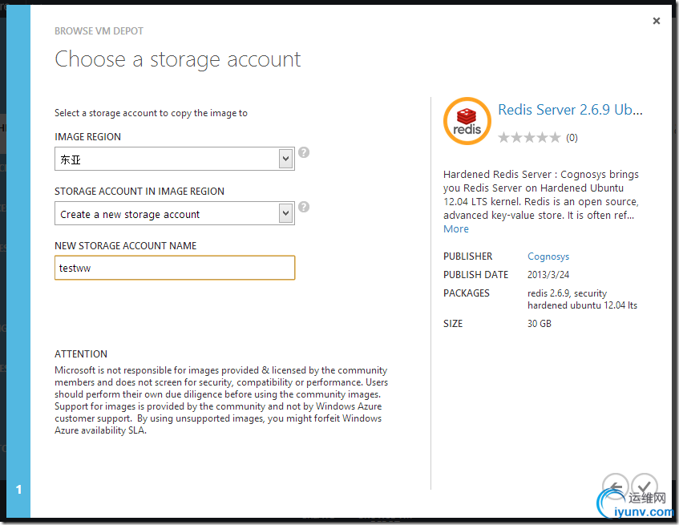The image size is (679, 525).
Task: Click the Redis logo icon
Action: tap(467, 121)
